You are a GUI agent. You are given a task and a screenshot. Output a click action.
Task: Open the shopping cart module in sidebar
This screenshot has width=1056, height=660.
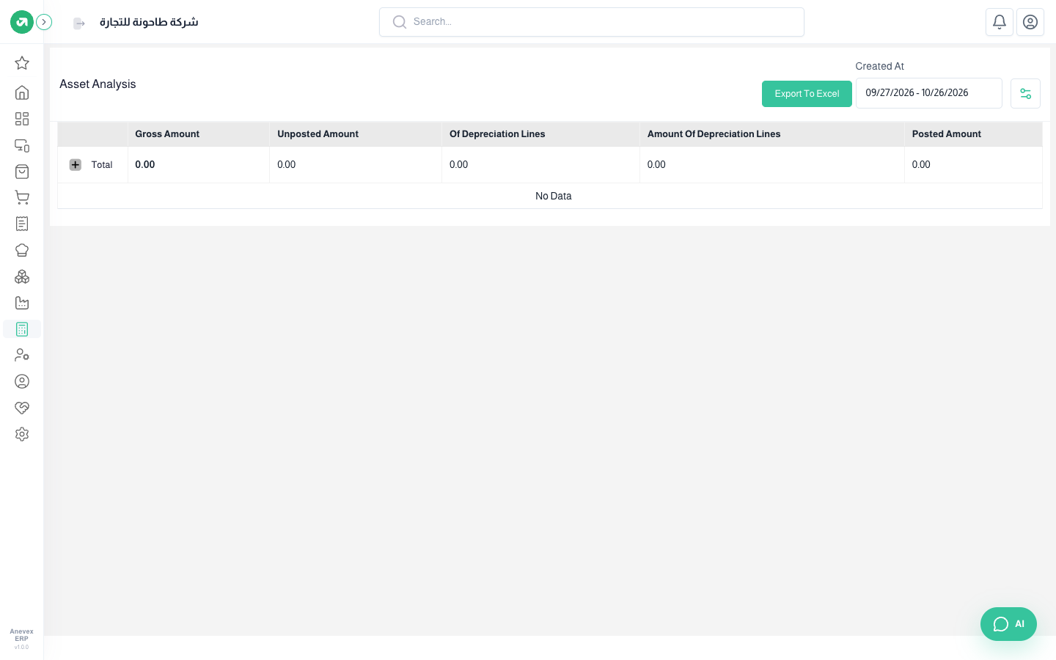22,197
